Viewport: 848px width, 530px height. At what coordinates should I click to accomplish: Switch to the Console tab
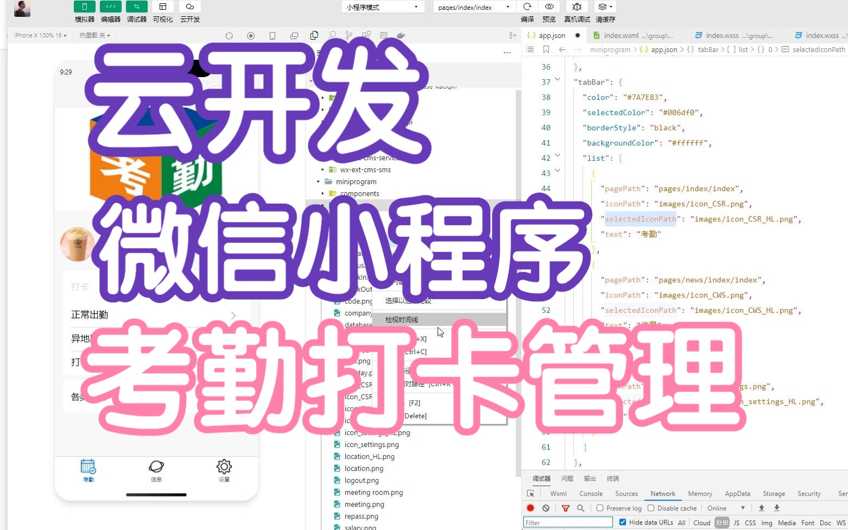[590, 494]
